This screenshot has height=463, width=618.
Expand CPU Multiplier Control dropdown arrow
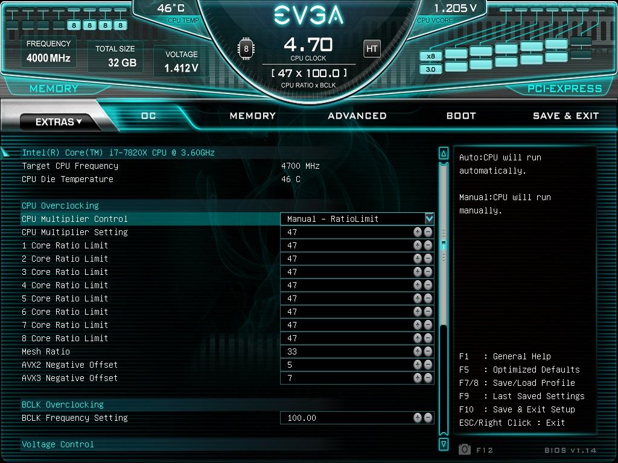[429, 218]
